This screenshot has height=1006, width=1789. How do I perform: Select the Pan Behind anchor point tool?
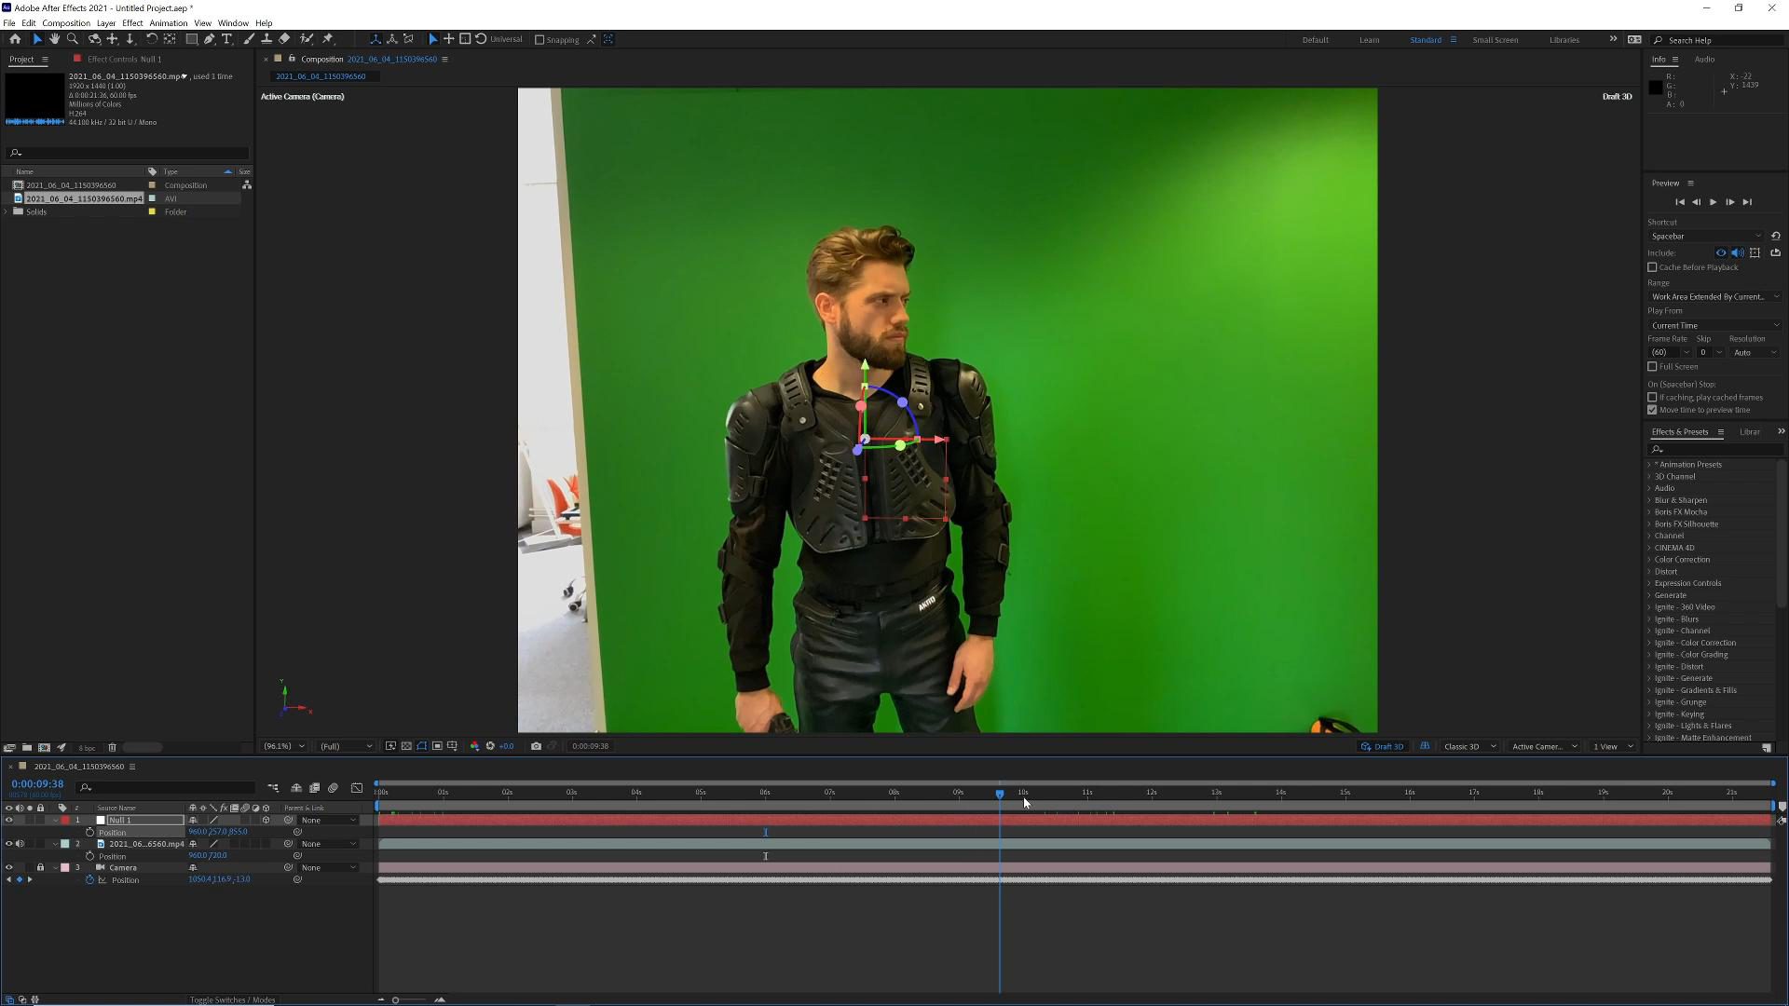click(x=170, y=39)
